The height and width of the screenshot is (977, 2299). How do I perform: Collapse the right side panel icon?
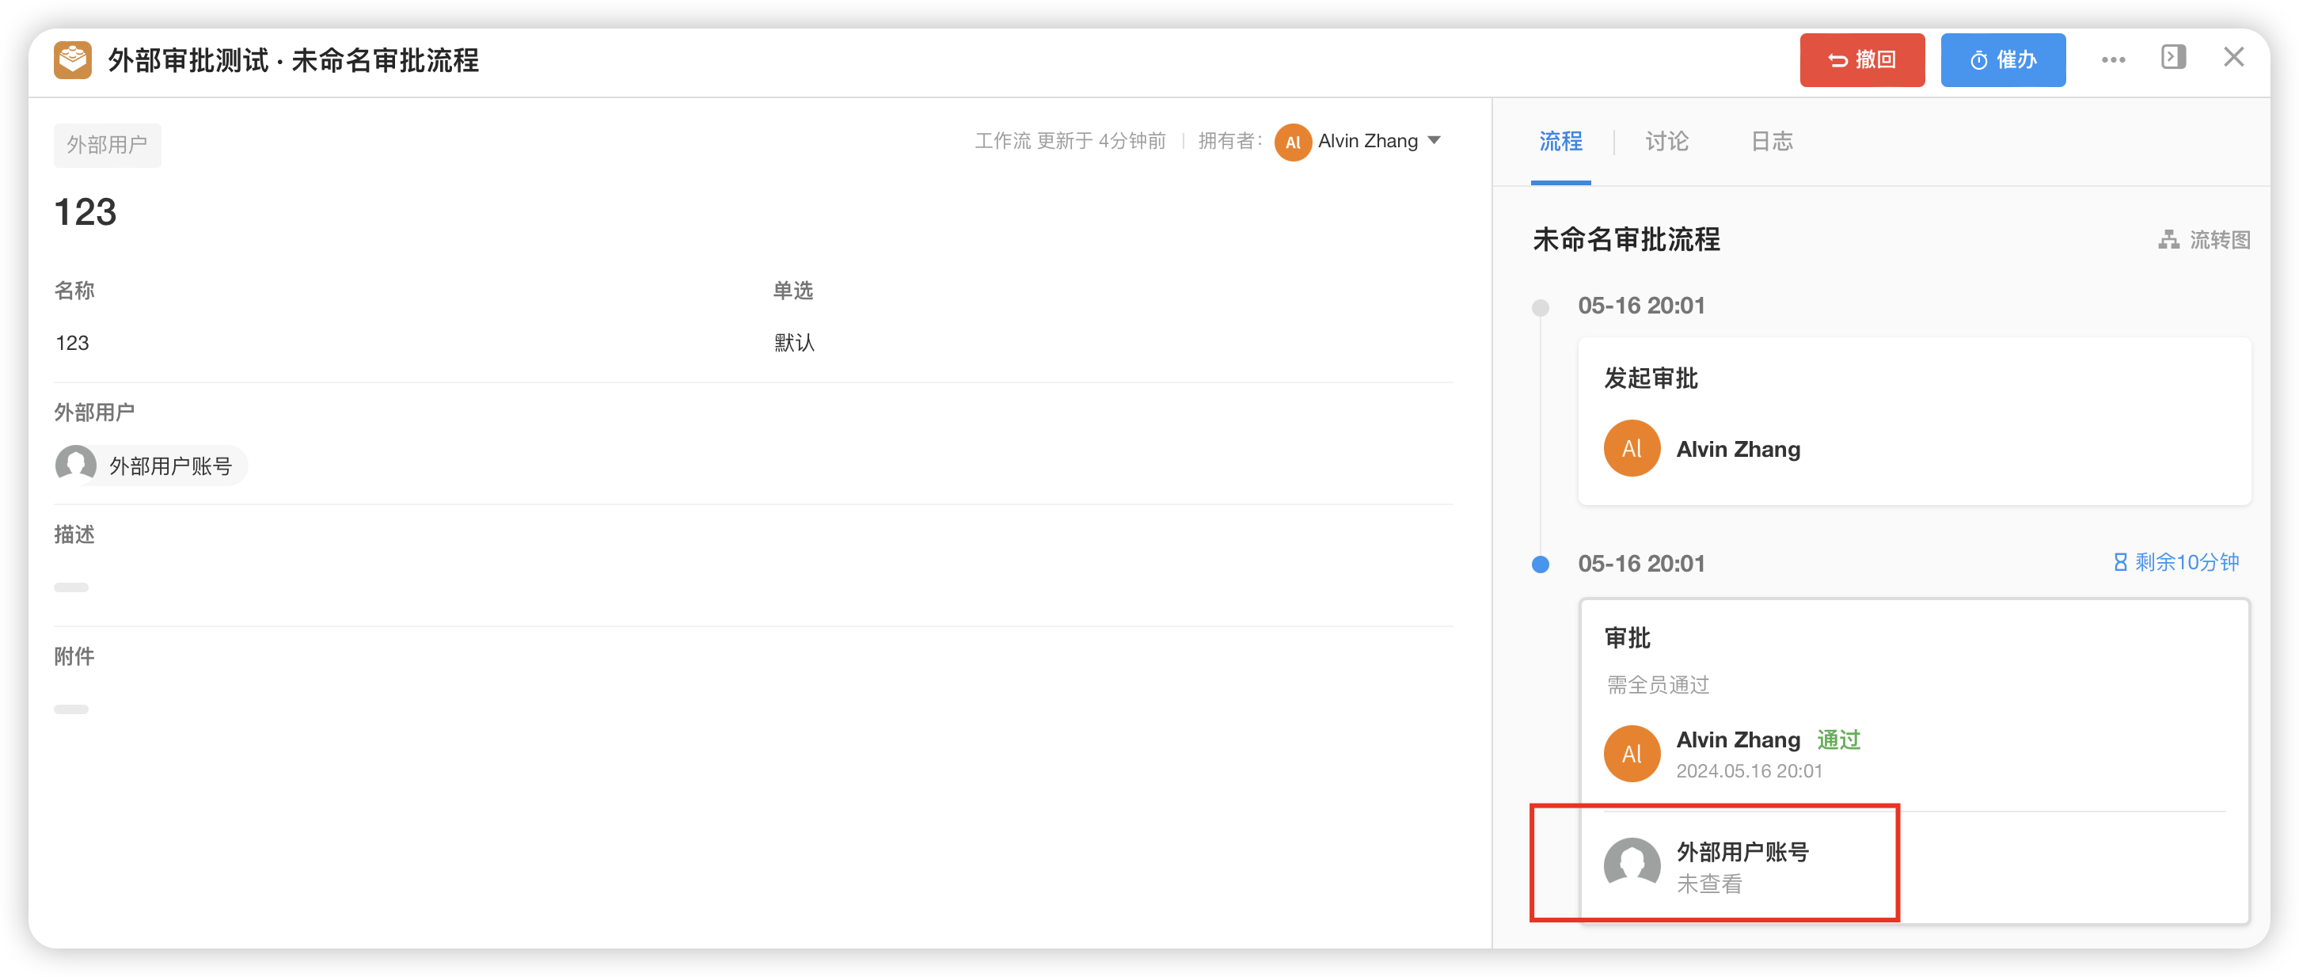pyautogui.click(x=2173, y=57)
